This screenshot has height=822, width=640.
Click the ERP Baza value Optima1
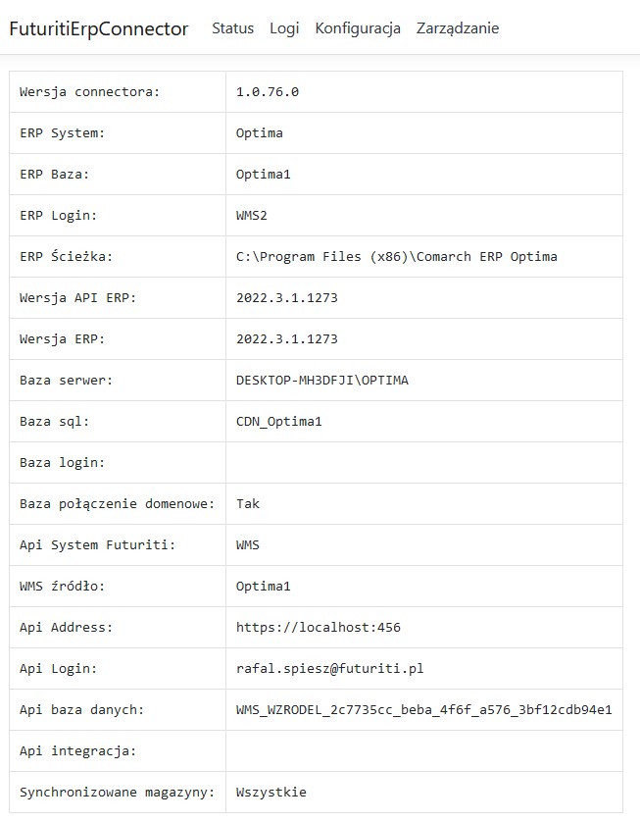pyautogui.click(x=264, y=175)
